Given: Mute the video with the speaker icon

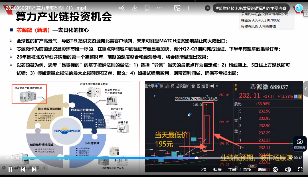Looking at the screenshot, I should click(288, 170).
